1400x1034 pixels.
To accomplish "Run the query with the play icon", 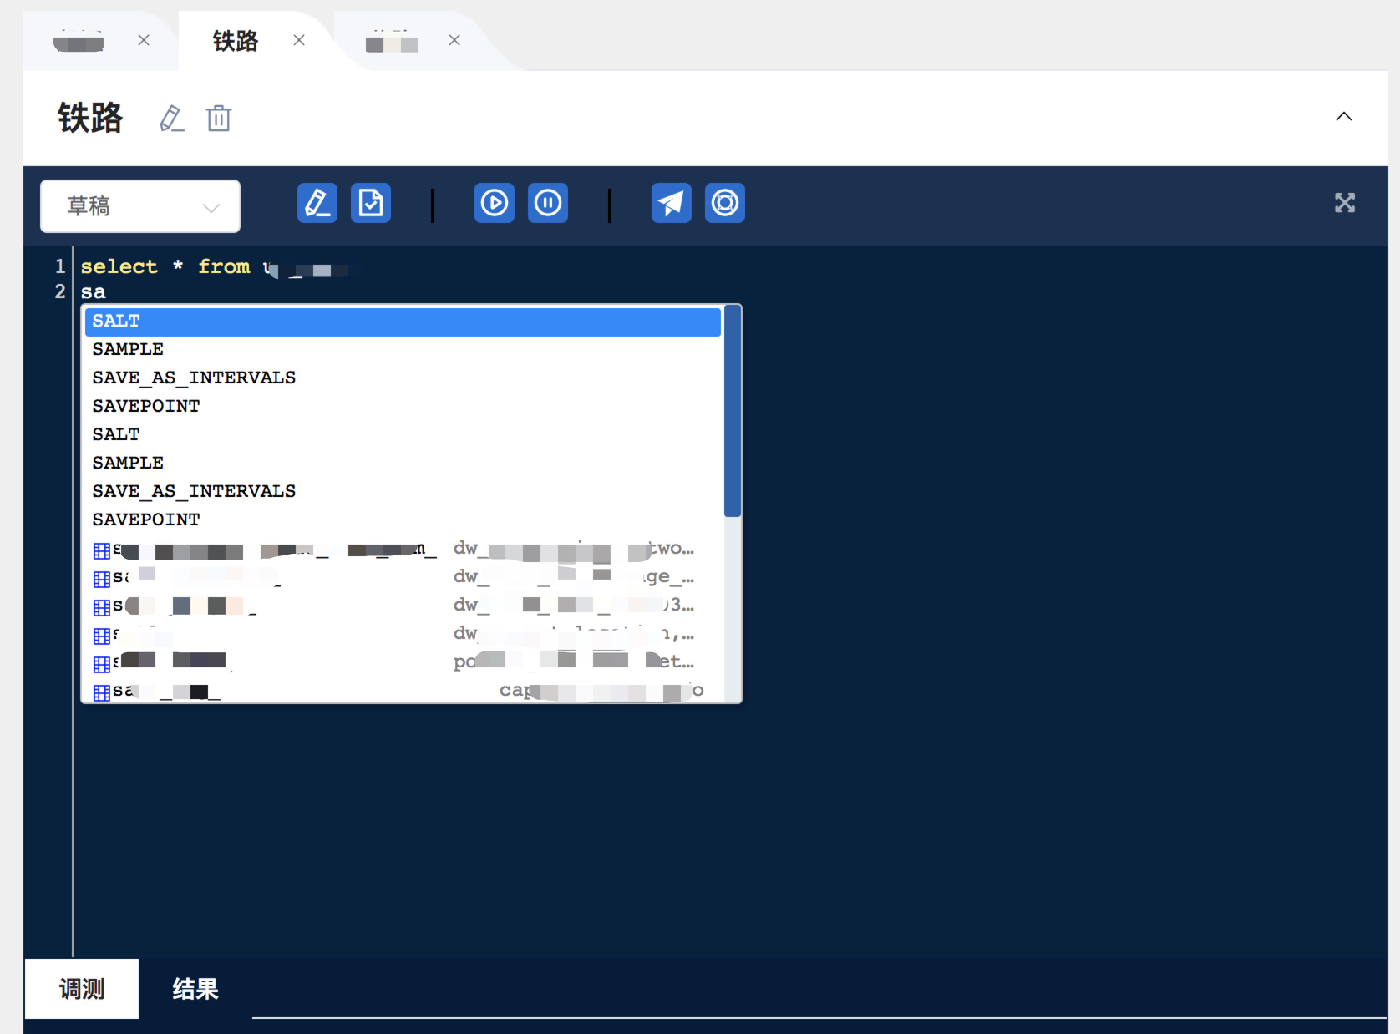I will coord(495,203).
